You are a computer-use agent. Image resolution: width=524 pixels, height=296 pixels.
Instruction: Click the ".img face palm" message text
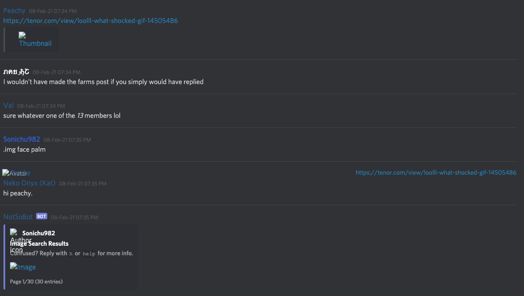24,150
